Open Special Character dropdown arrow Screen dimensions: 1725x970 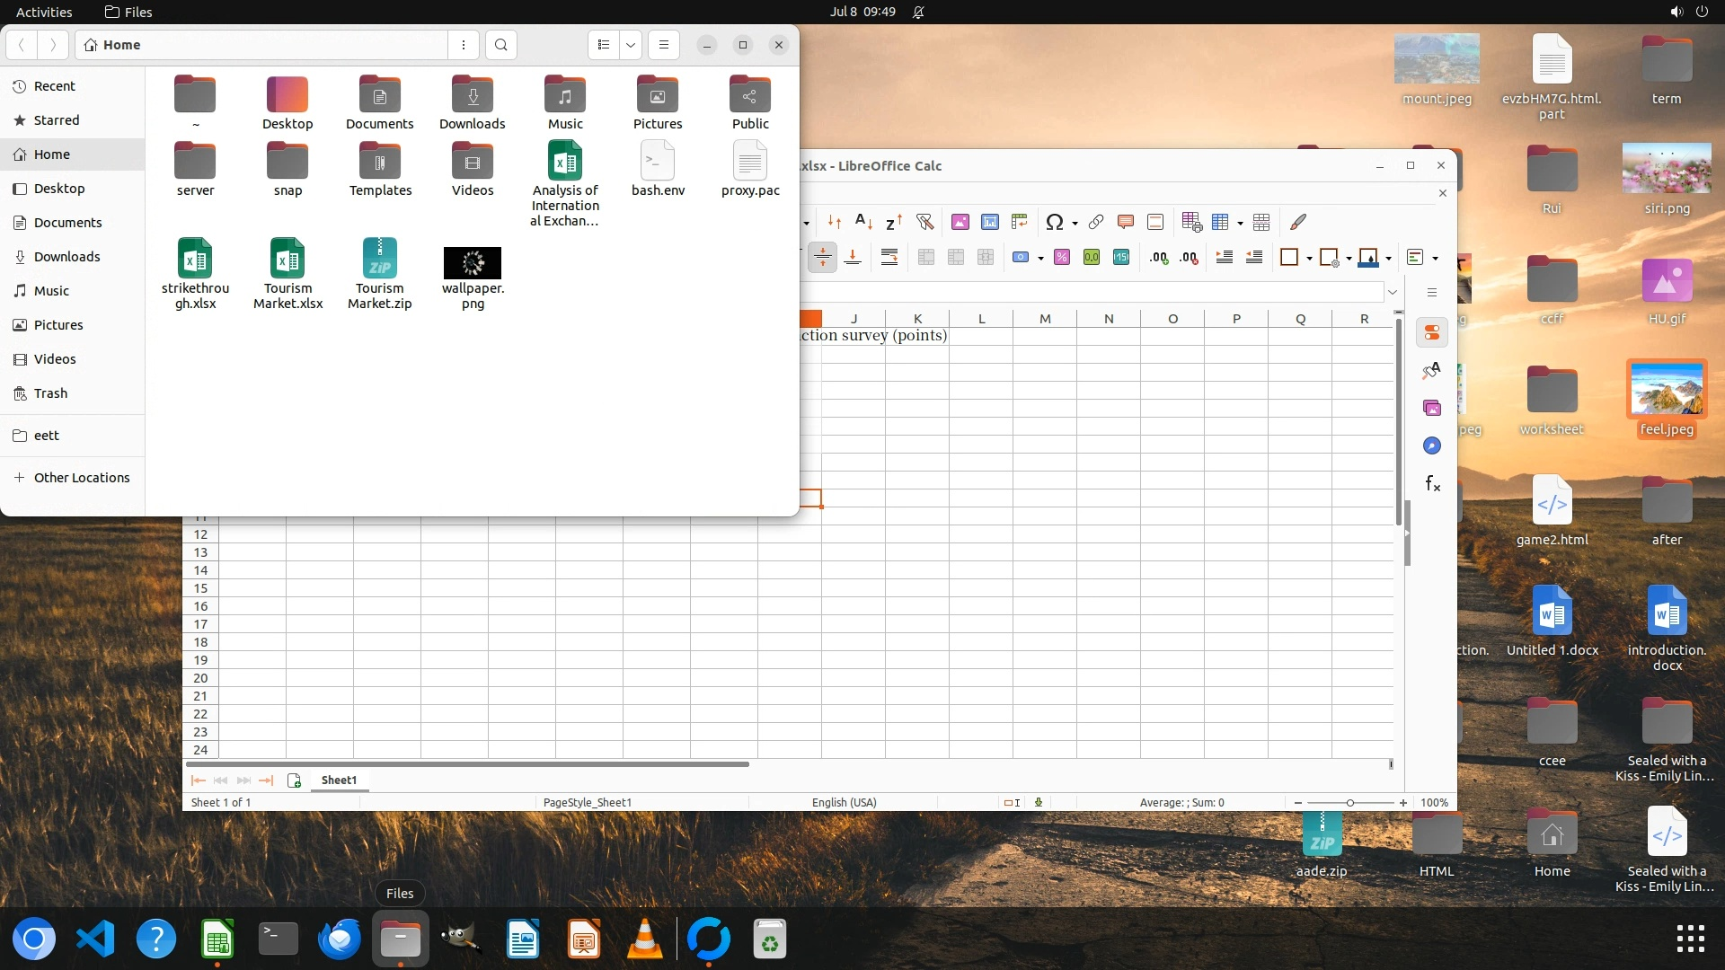pos(1075,223)
